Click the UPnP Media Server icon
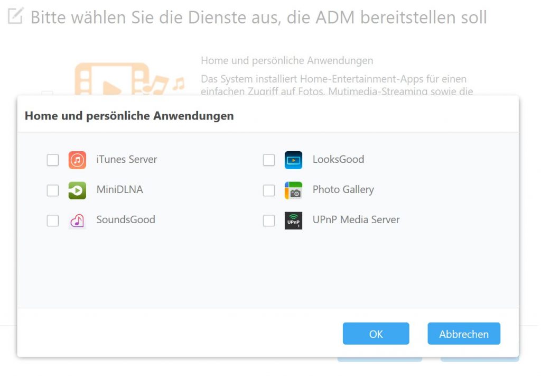Screen dimensions: 541x376 293,221
